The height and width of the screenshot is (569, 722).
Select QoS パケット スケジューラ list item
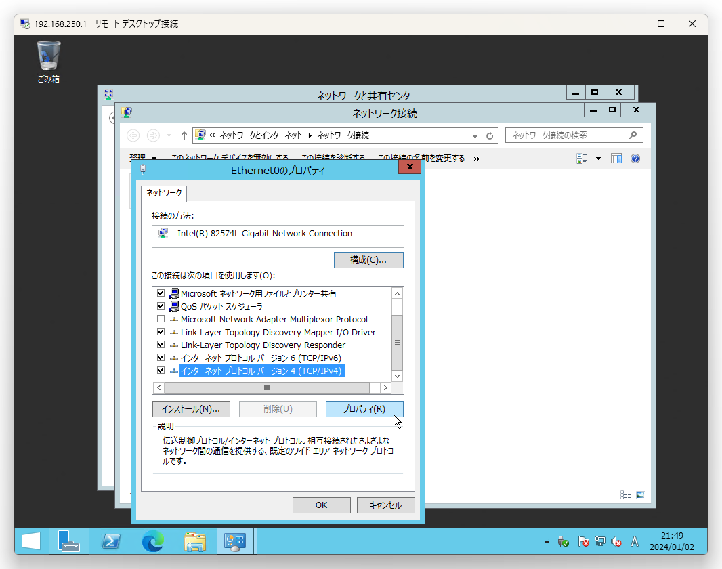coord(221,307)
